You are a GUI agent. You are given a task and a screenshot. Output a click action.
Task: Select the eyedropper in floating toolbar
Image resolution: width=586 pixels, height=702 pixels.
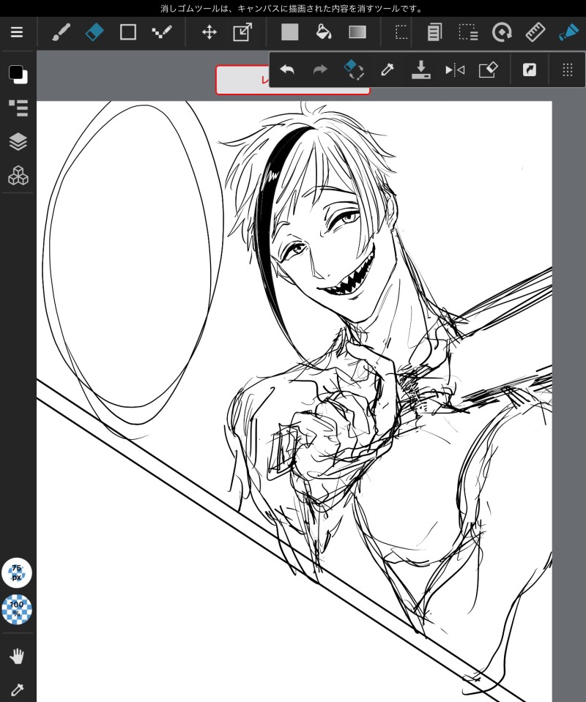[387, 70]
